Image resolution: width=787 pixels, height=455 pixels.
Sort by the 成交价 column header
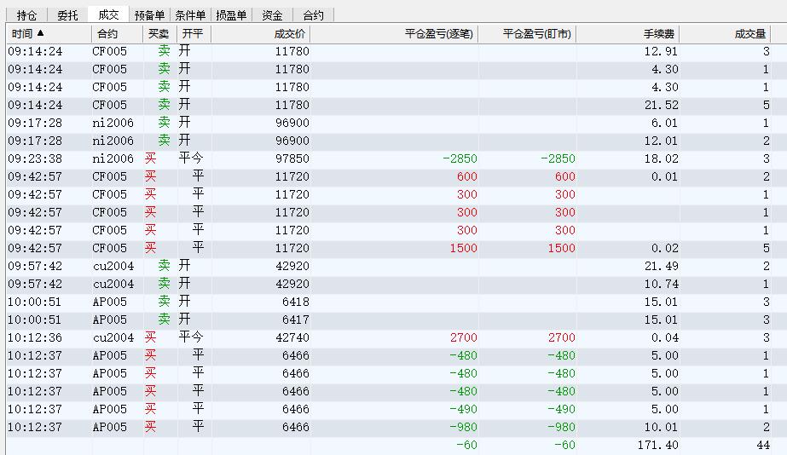[x=261, y=33]
